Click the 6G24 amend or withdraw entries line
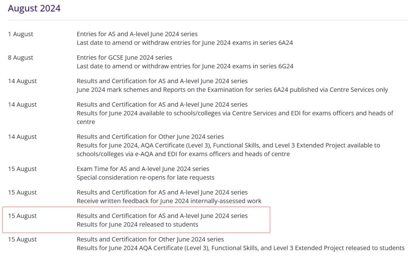417x260 pixels. [x=185, y=66]
